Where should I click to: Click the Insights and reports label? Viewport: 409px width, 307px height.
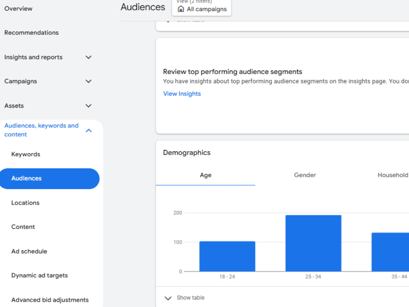[x=34, y=57]
